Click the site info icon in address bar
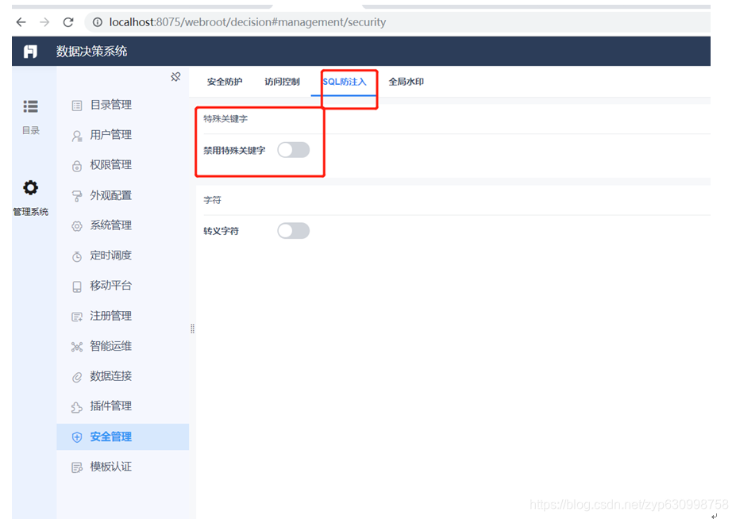The height and width of the screenshot is (519, 736). [x=97, y=22]
